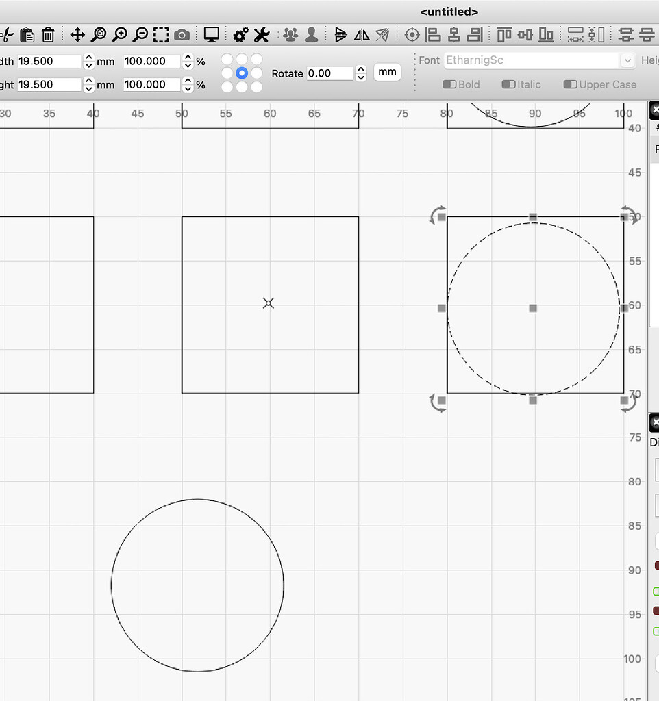Click the Zoom In magnifier icon
Screen dimensions: 659x701
coord(119,34)
